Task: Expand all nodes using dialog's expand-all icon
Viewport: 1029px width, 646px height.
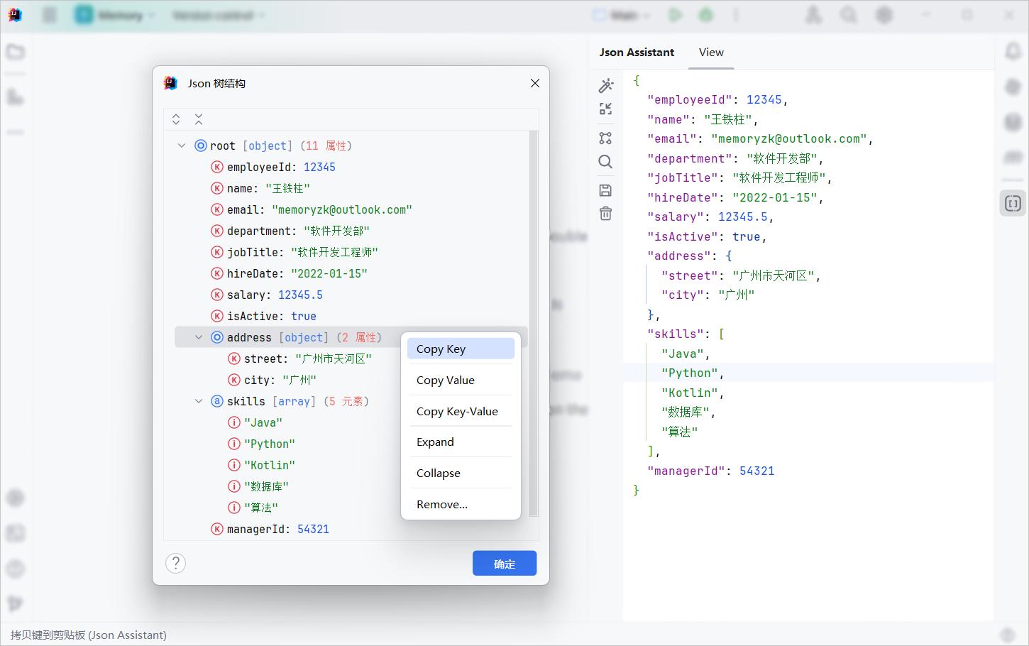Action: pyautogui.click(x=176, y=119)
